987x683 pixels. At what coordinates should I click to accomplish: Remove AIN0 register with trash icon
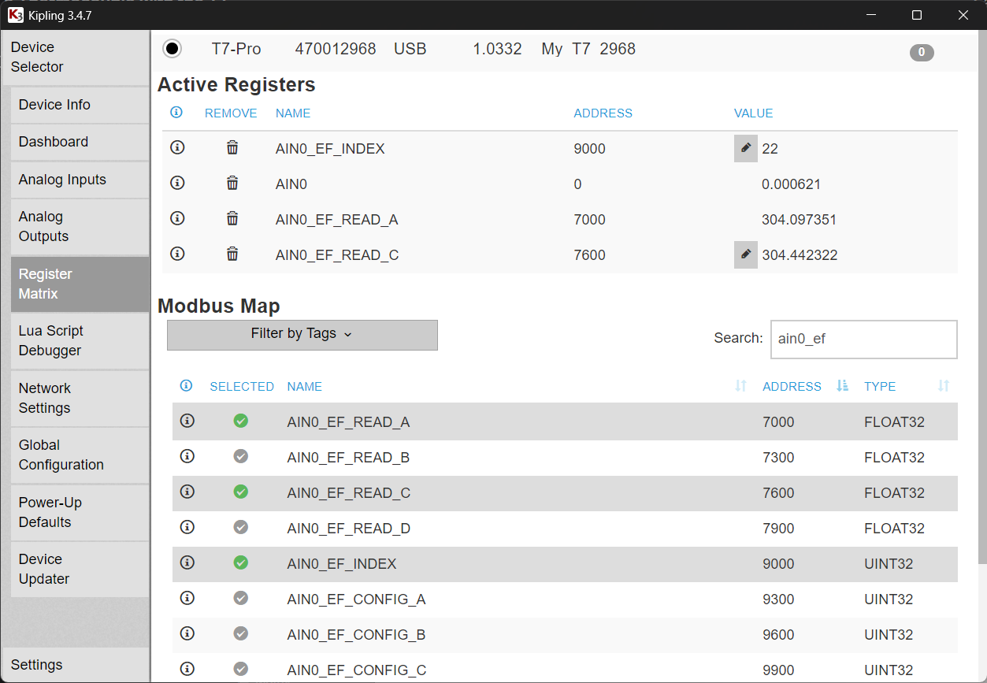pyautogui.click(x=232, y=183)
